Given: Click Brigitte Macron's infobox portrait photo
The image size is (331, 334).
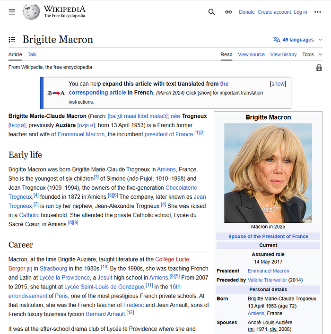Looking at the screenshot, I should click(x=268, y=173).
